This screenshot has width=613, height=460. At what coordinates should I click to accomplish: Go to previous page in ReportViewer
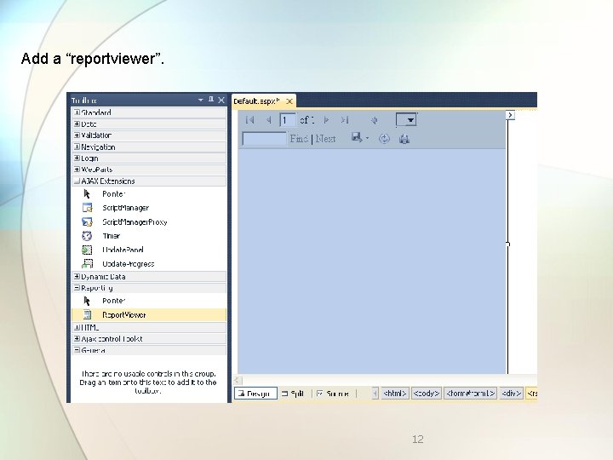click(x=268, y=120)
